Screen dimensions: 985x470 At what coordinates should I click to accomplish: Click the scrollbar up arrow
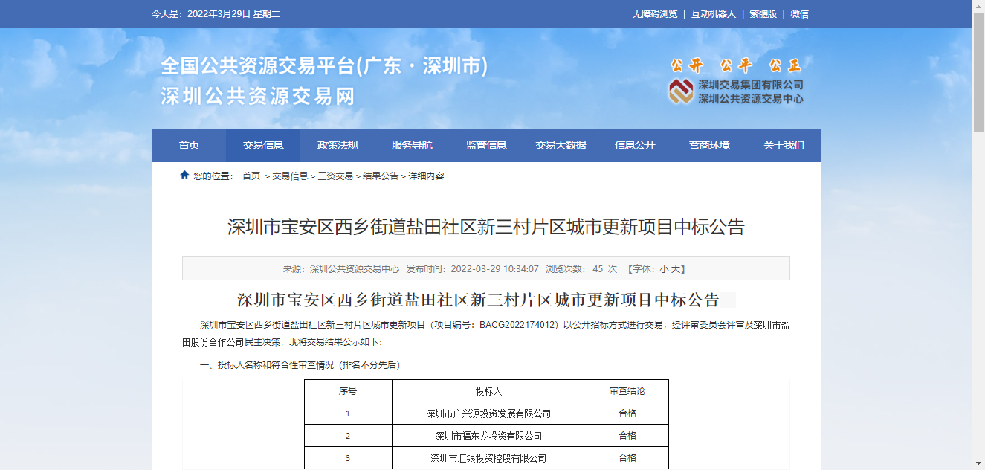click(978, 6)
